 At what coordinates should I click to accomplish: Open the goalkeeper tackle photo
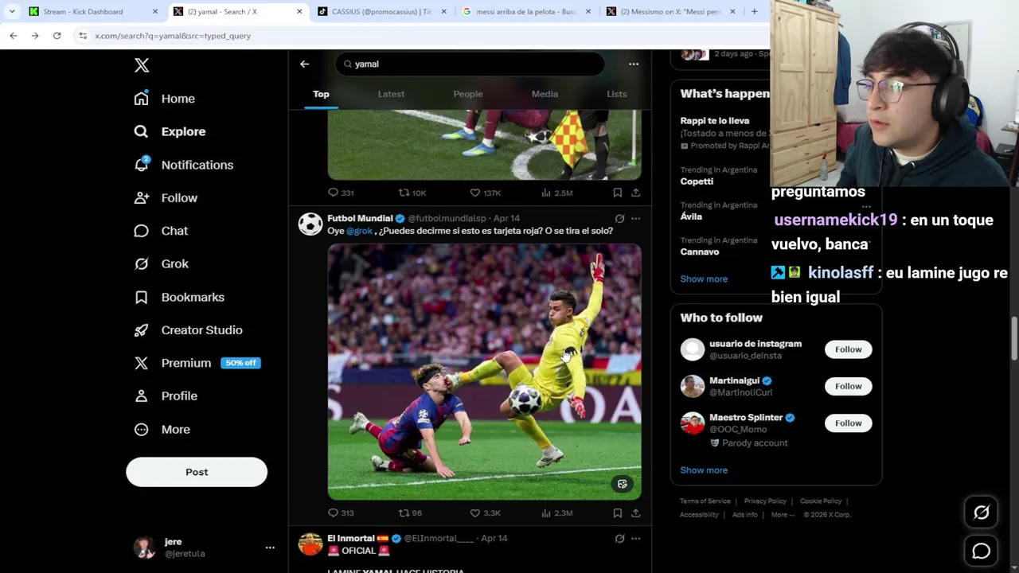click(x=484, y=372)
